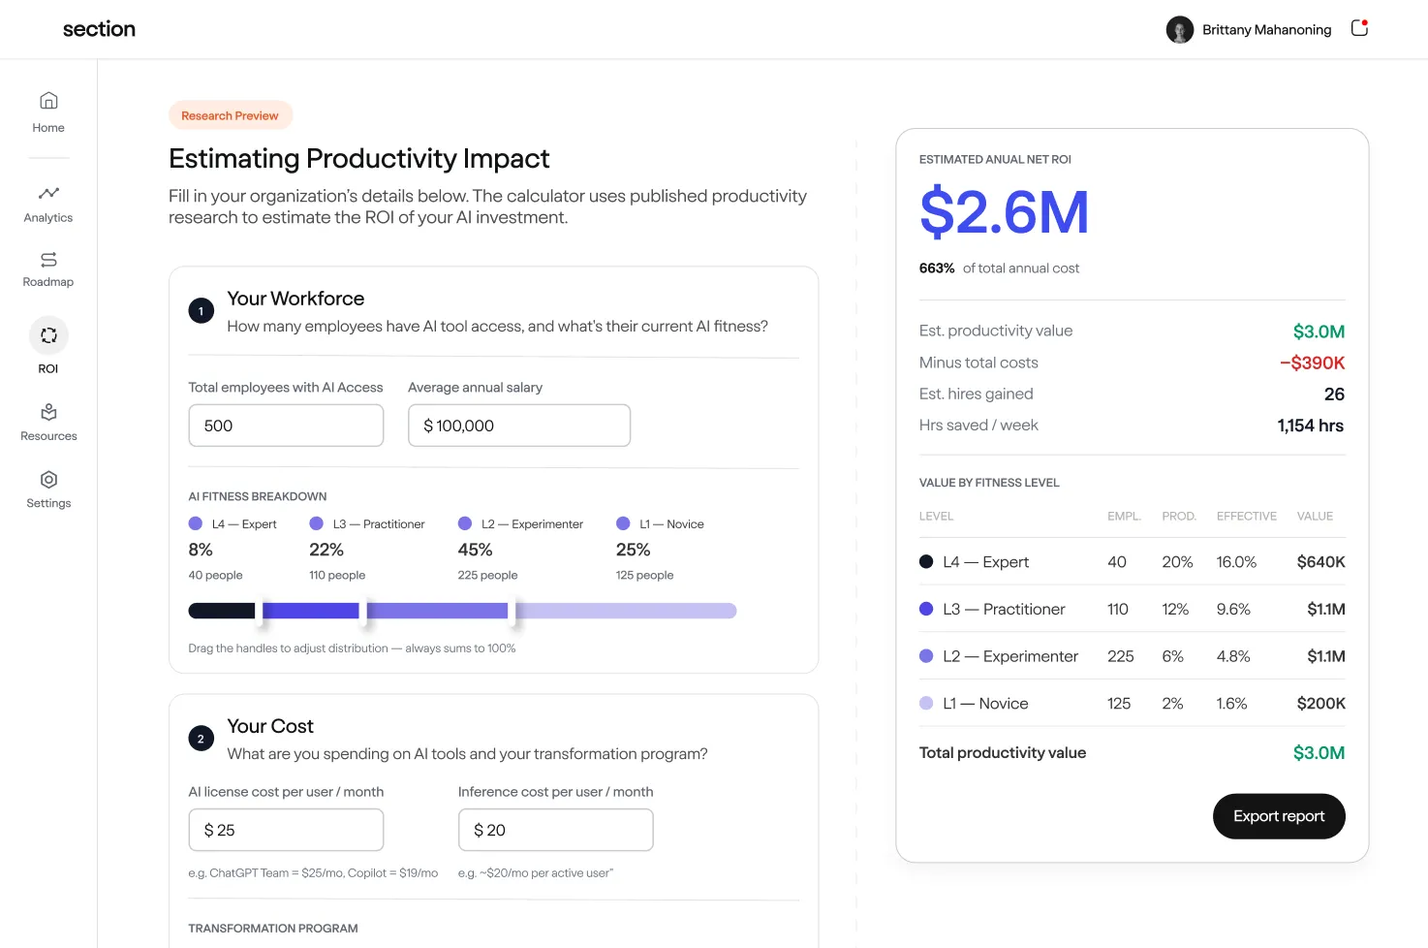The width and height of the screenshot is (1428, 948).
Task: Click the $3.0M Est. productivity value amount
Action: point(1319,332)
